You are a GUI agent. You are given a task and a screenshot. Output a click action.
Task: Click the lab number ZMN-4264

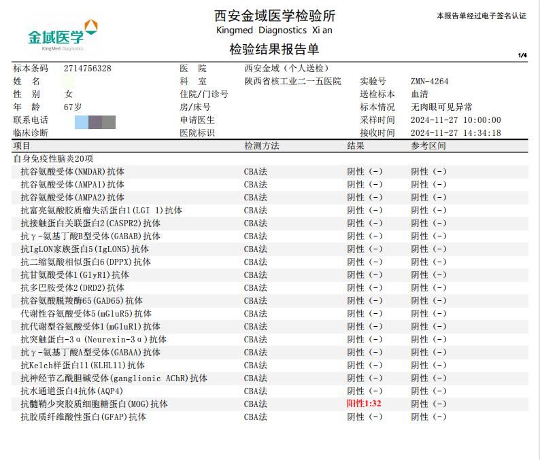point(429,82)
